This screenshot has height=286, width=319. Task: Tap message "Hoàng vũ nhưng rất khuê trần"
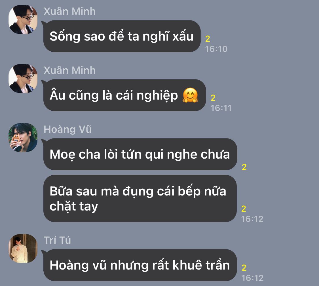(x=140, y=265)
